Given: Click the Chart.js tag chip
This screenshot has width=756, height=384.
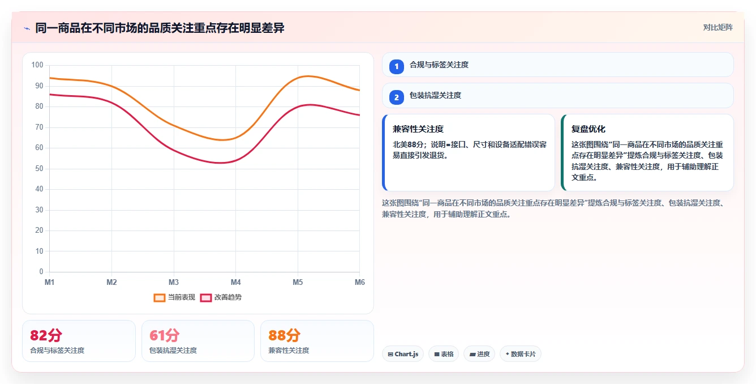Looking at the screenshot, I should 403,354.
